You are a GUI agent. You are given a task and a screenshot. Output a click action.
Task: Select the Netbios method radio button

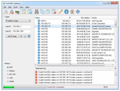point(8,71)
